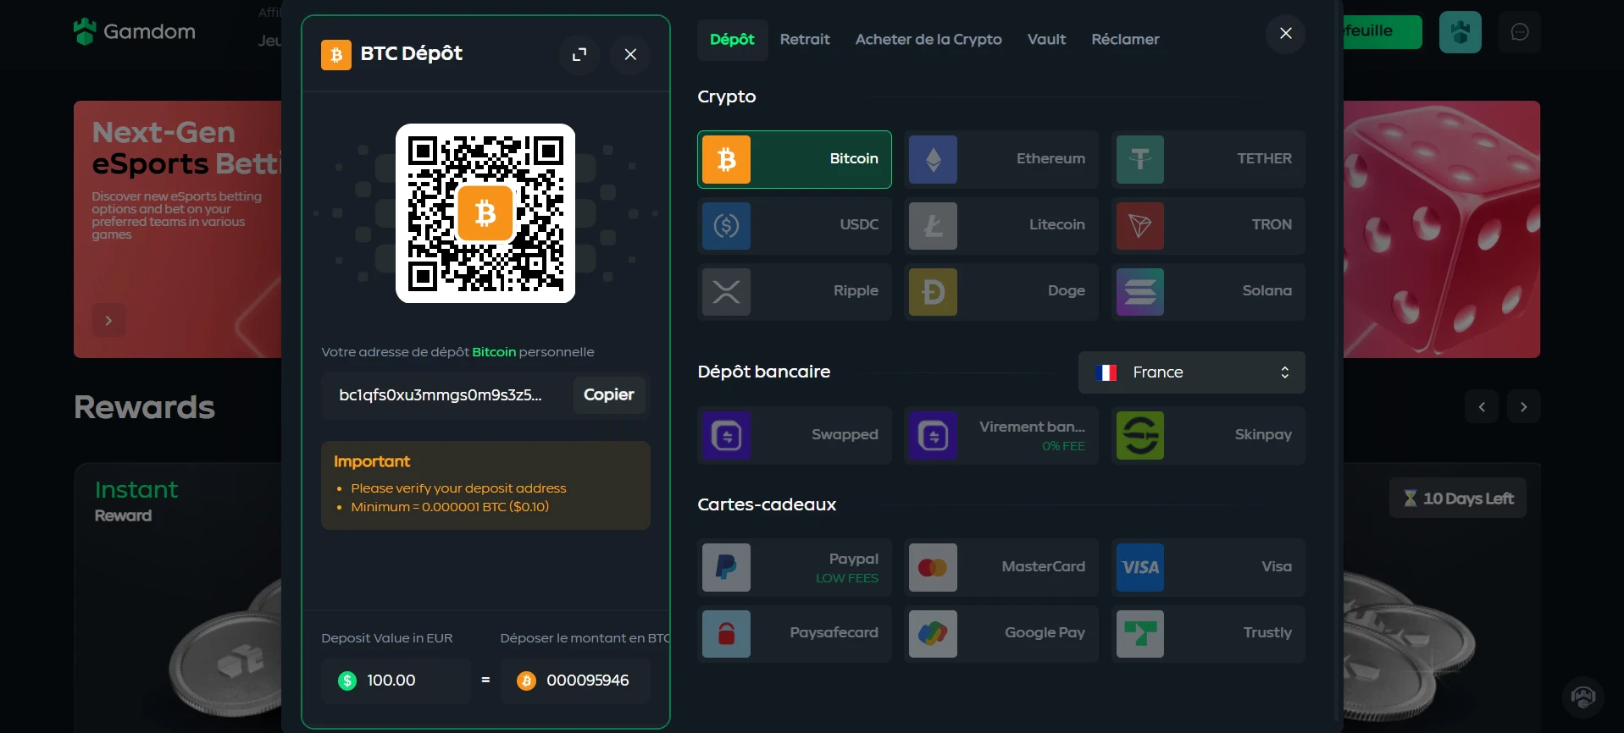The image size is (1624, 733).
Task: Select USDC crypto deposit
Action: coord(794,225)
